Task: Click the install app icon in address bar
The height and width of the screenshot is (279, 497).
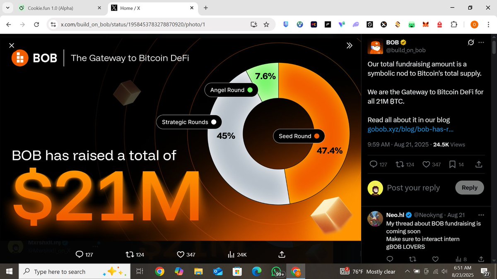Action: coord(254,24)
